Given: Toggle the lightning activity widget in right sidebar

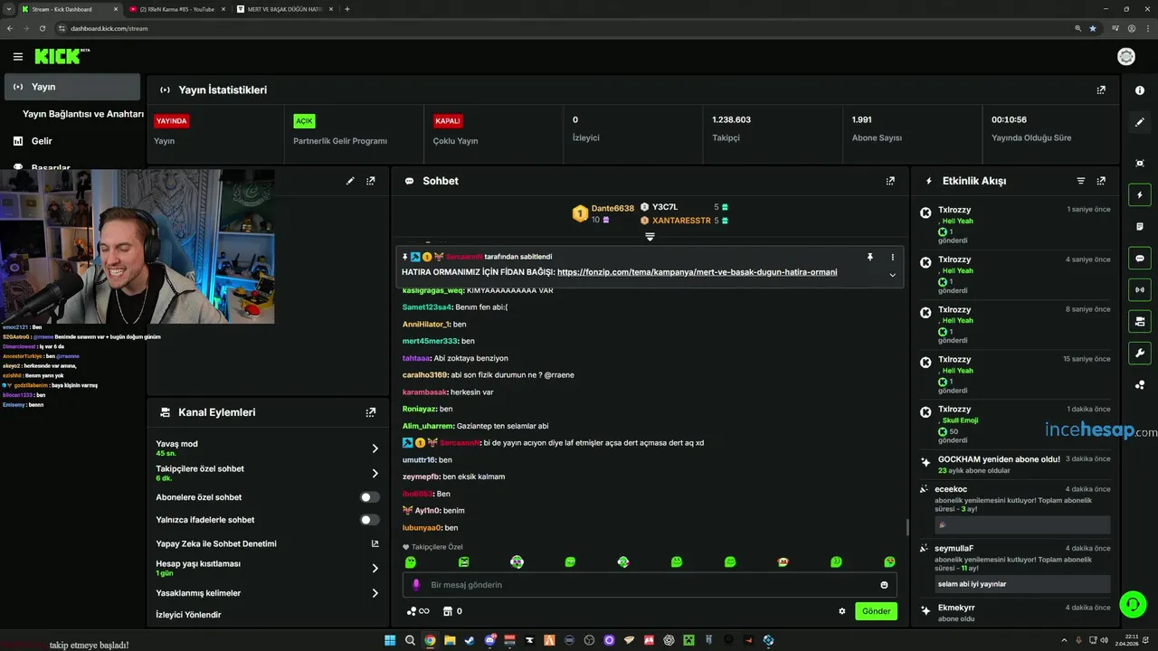Looking at the screenshot, I should click(1140, 194).
